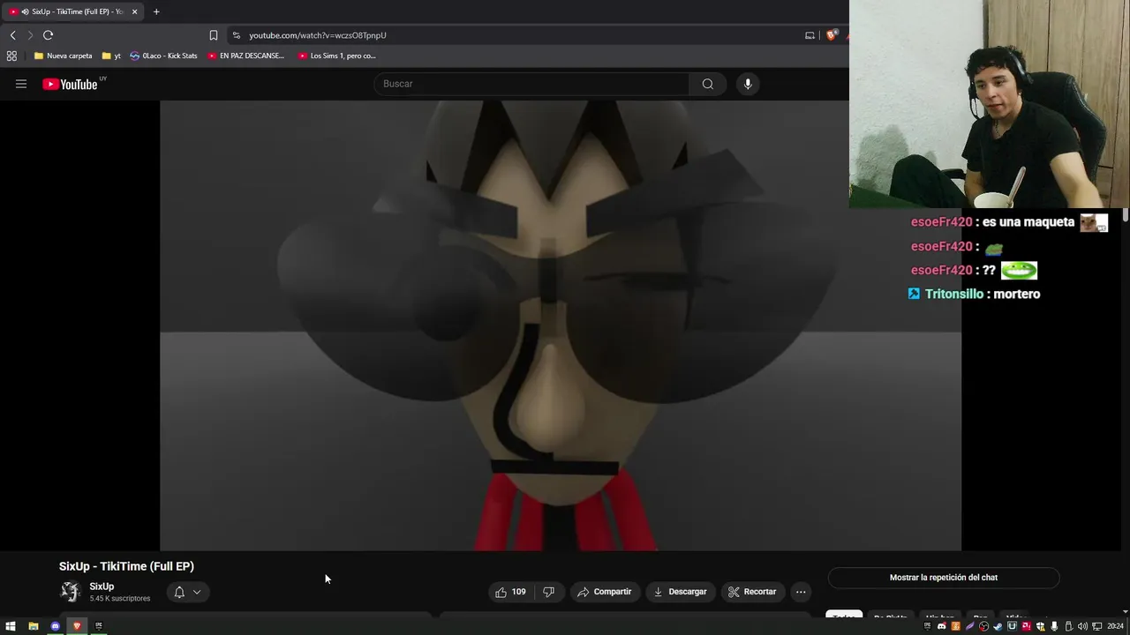Open the yt bookmark folder
1130x635 pixels.
coord(111,56)
